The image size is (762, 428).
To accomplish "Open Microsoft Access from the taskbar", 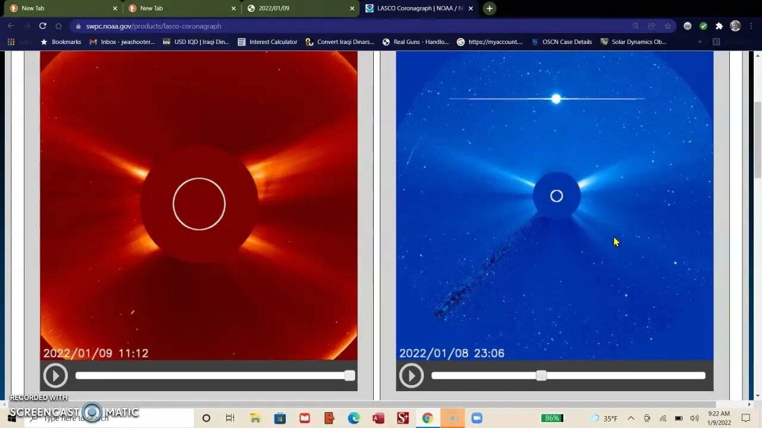I will [x=378, y=418].
